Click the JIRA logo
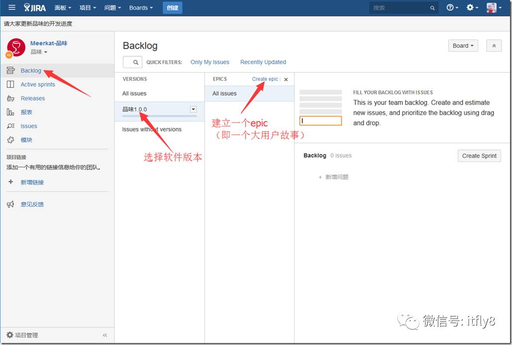This screenshot has height=345, width=512. point(34,7)
